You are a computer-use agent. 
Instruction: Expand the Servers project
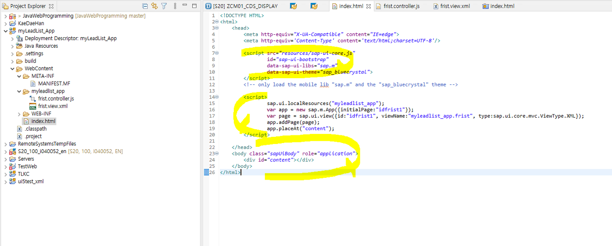[5, 159]
